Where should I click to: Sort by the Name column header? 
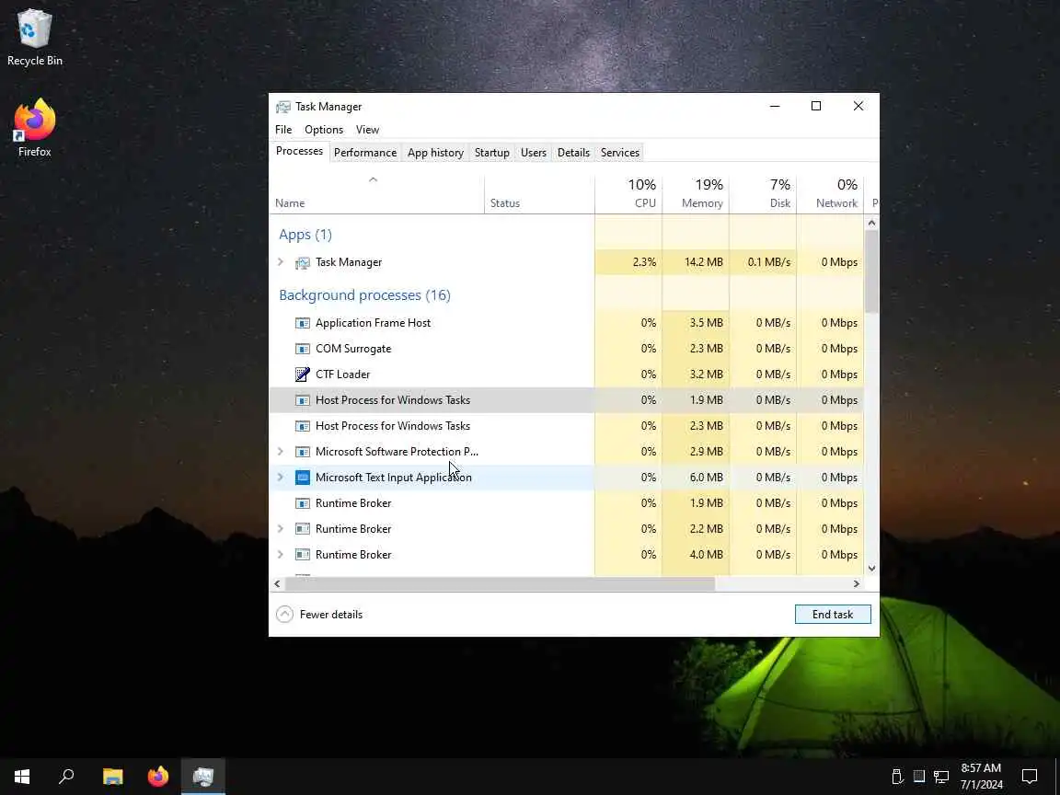[x=376, y=195]
